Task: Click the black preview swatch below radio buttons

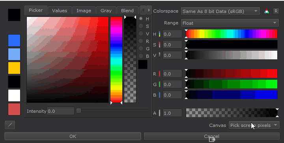Action: (143, 64)
